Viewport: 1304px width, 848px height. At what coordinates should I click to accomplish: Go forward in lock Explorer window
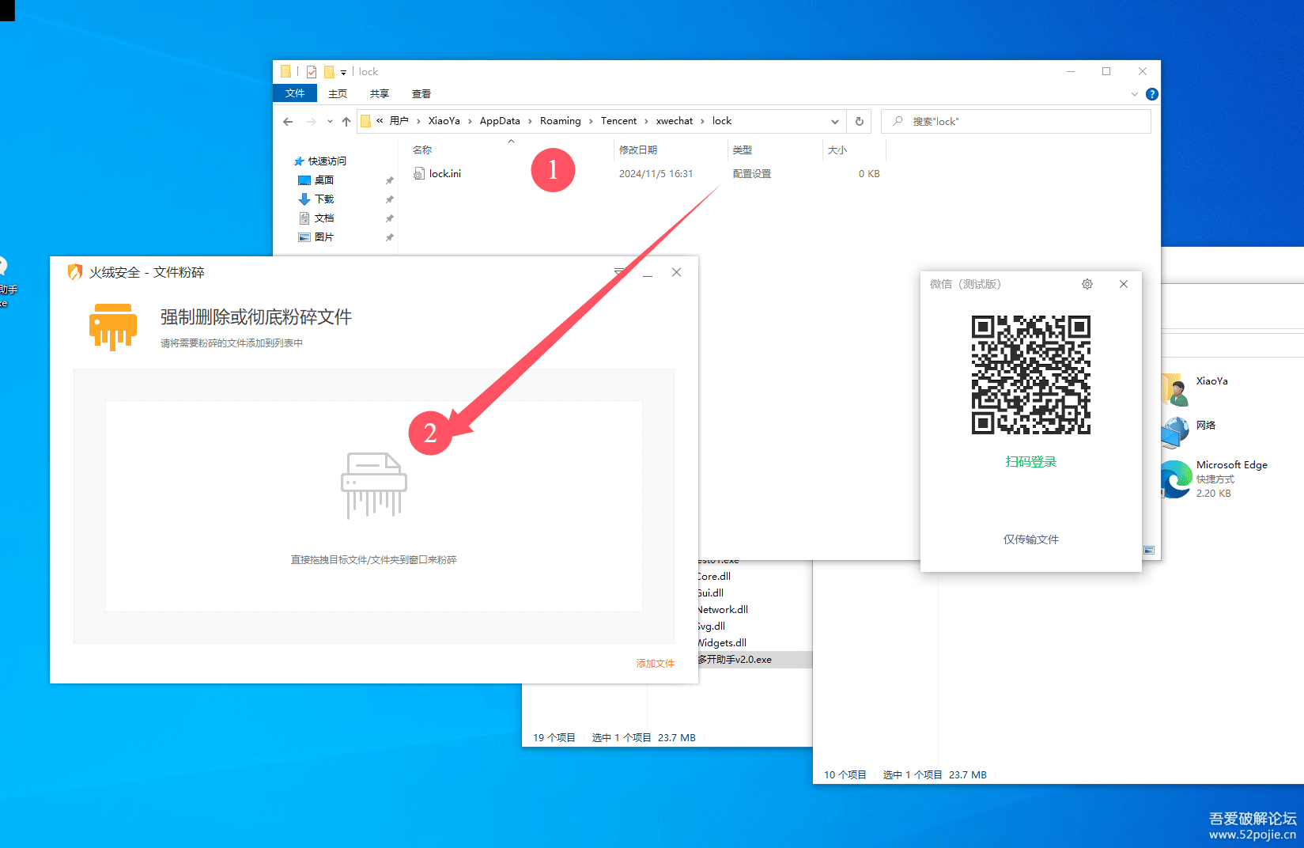point(312,122)
